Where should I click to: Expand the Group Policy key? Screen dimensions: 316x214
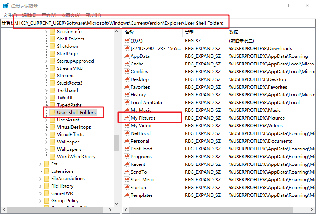[41, 201]
